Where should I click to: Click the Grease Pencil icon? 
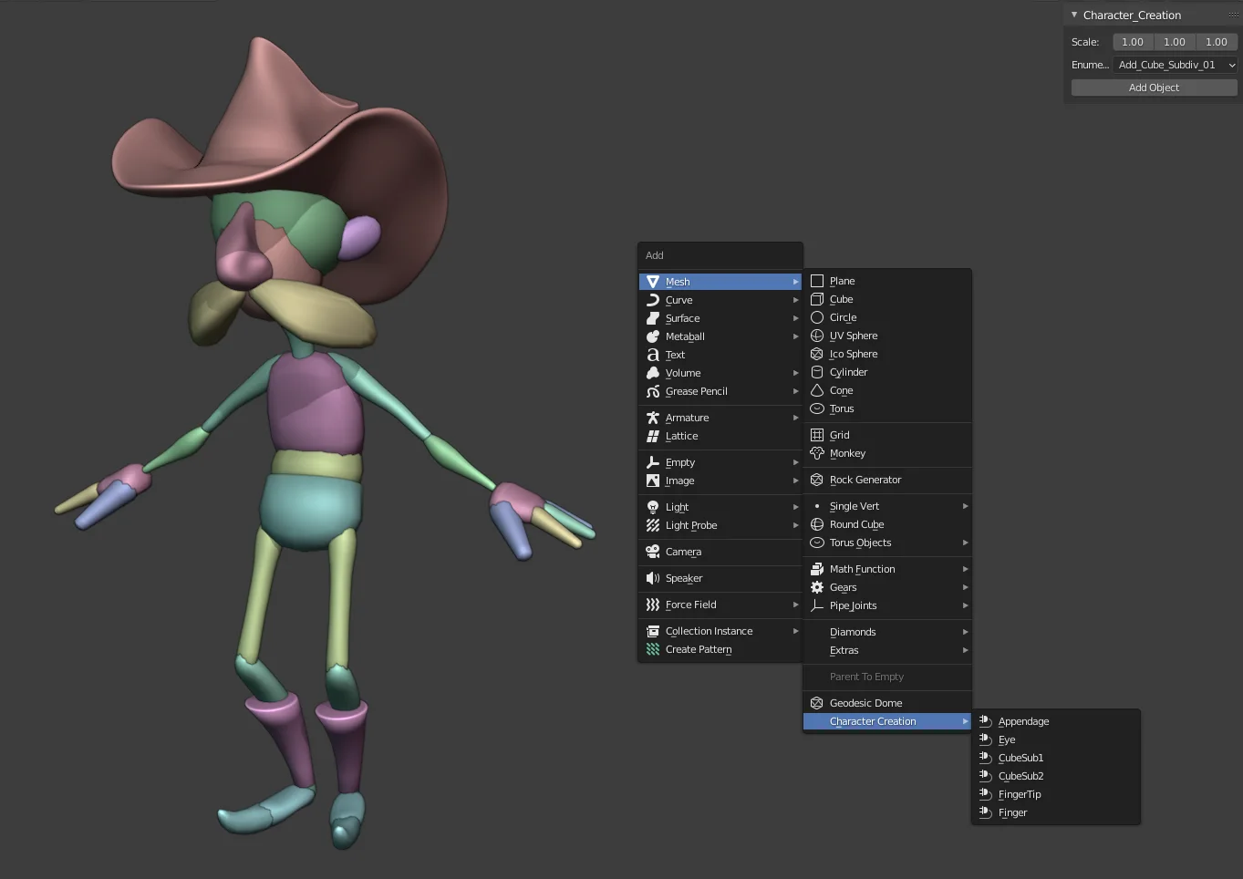click(x=653, y=391)
